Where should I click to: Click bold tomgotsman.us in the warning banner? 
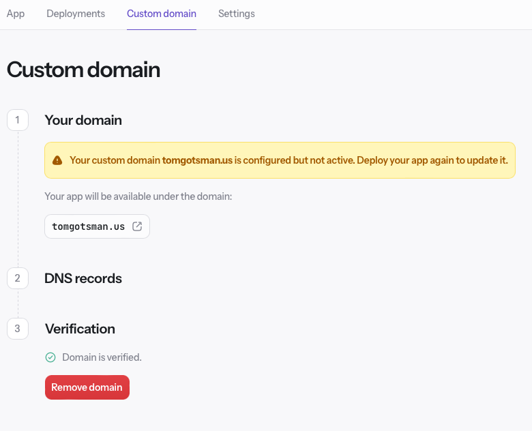[197, 160]
